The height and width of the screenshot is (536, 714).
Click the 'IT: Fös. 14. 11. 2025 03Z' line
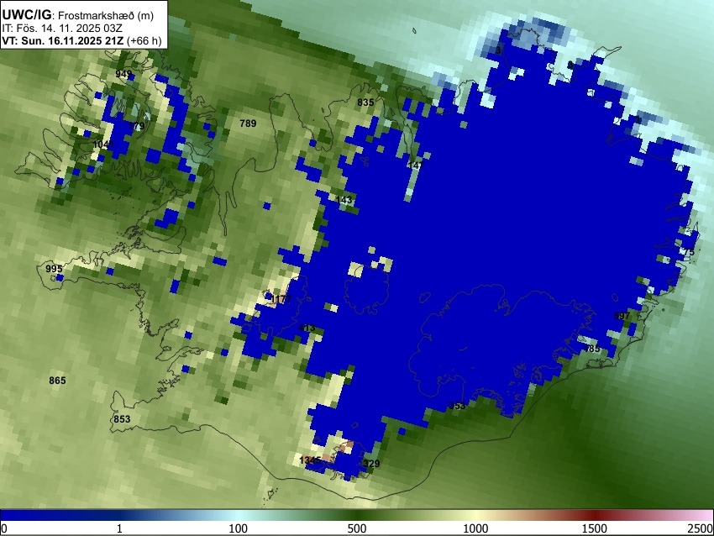pyautogui.click(x=61, y=29)
